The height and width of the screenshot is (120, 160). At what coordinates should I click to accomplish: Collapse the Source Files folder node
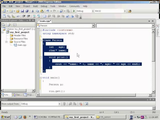(x=6, y=42)
